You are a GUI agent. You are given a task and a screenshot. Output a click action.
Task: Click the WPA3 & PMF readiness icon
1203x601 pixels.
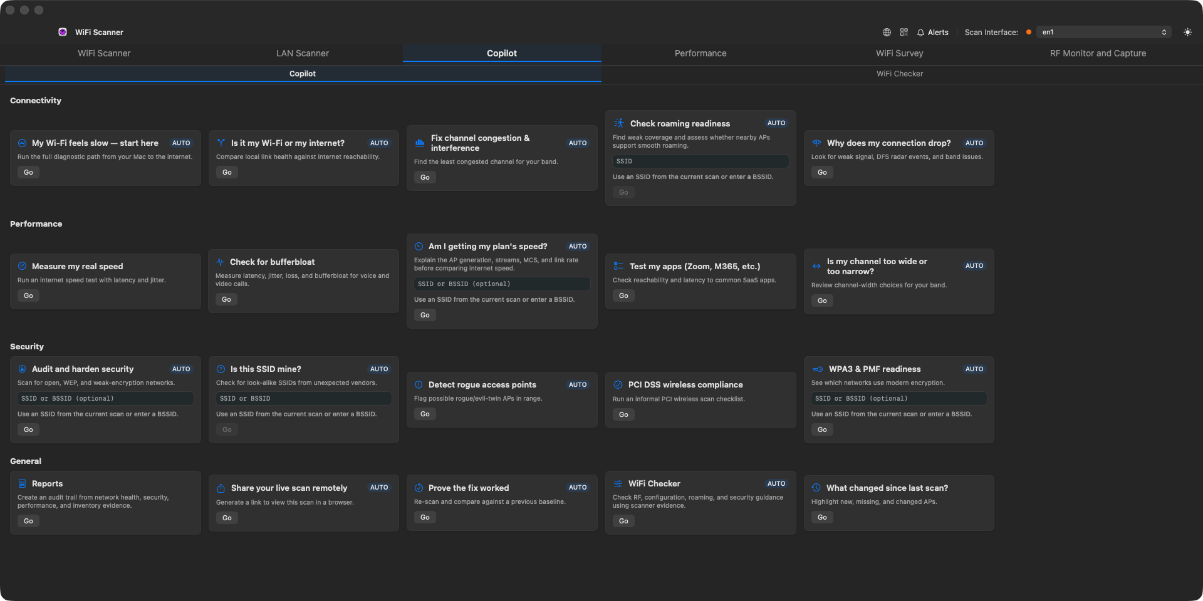(x=818, y=369)
